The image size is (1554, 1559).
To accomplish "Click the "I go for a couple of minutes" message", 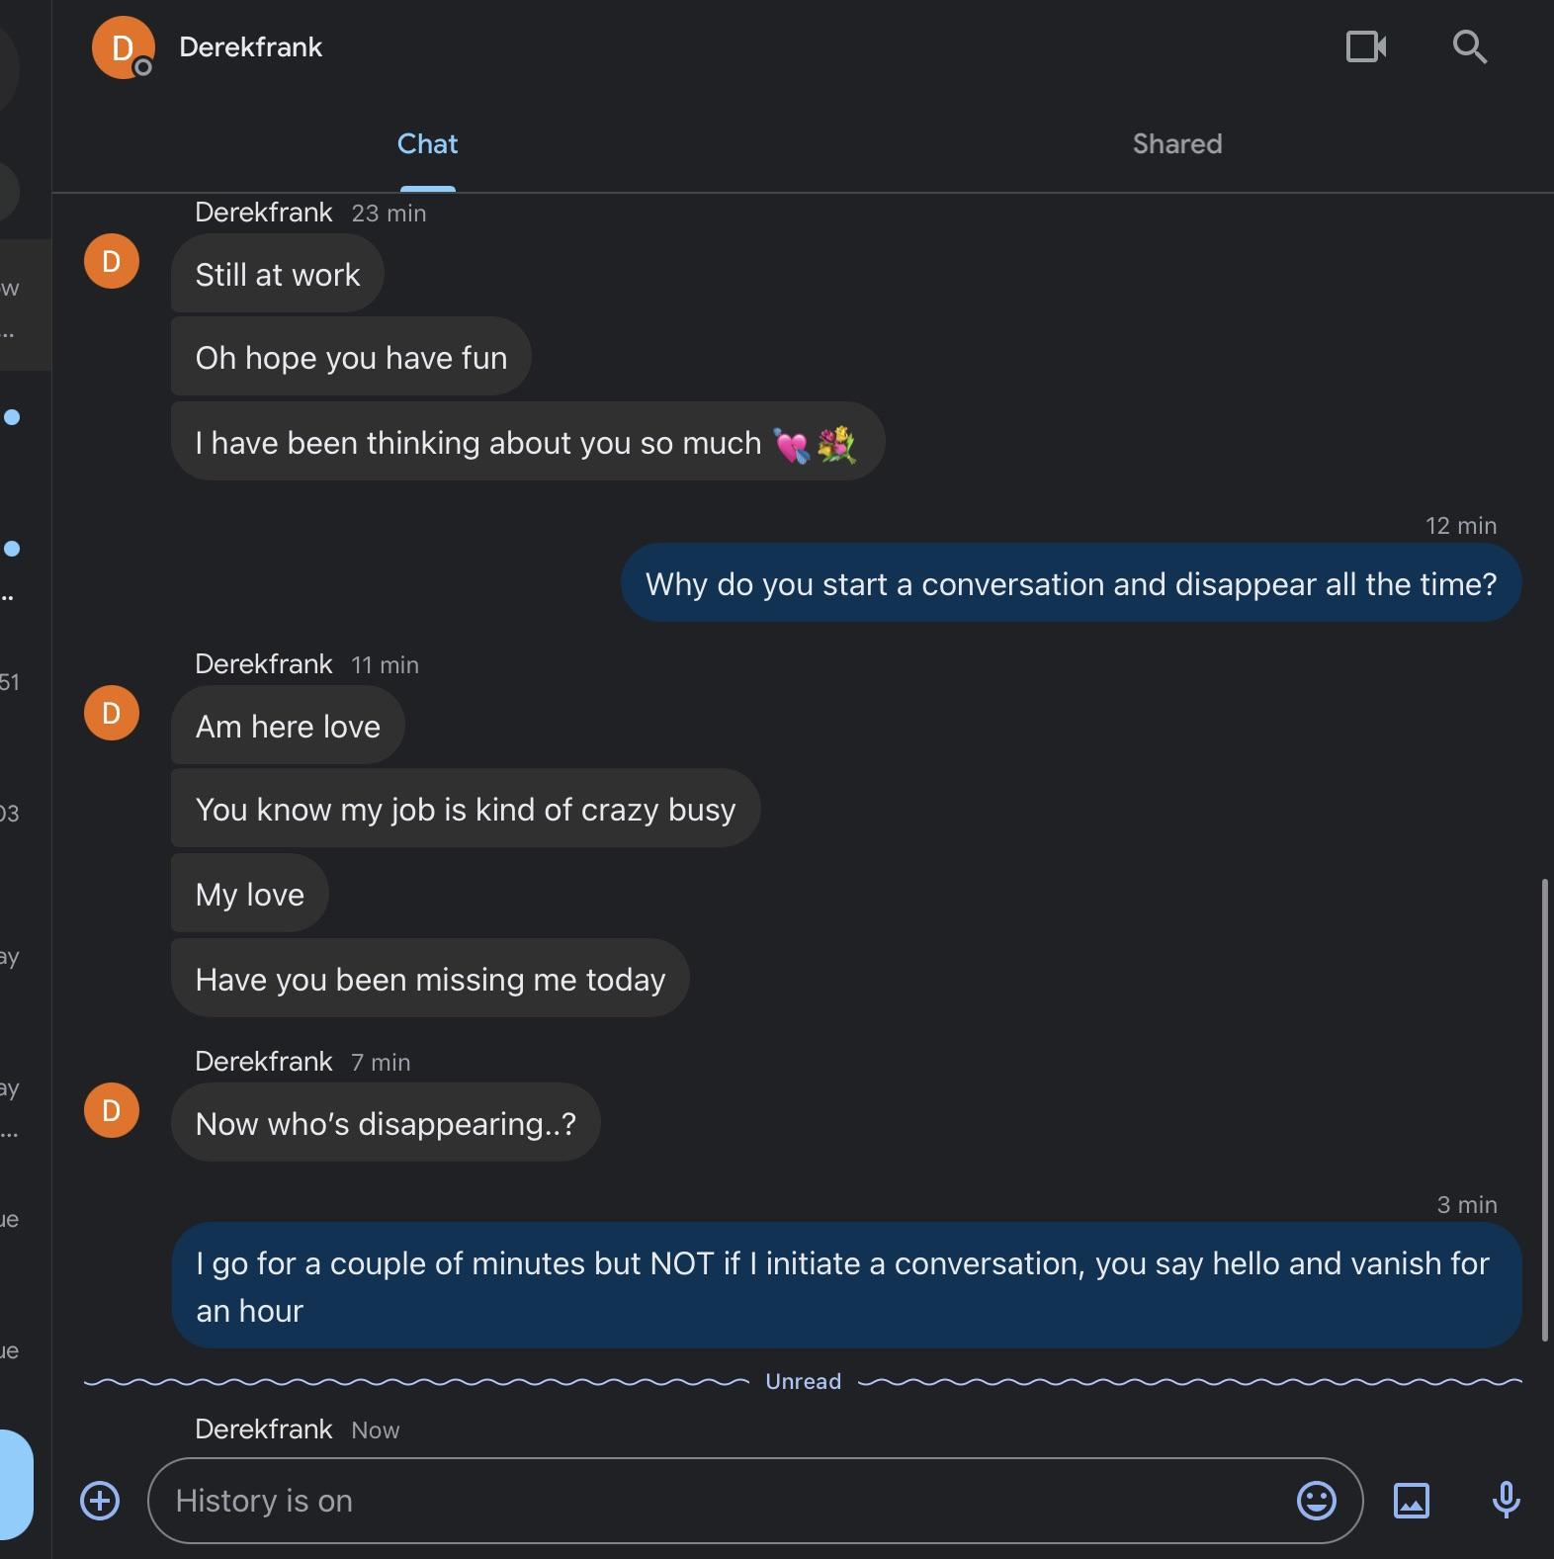I will pos(846,1285).
